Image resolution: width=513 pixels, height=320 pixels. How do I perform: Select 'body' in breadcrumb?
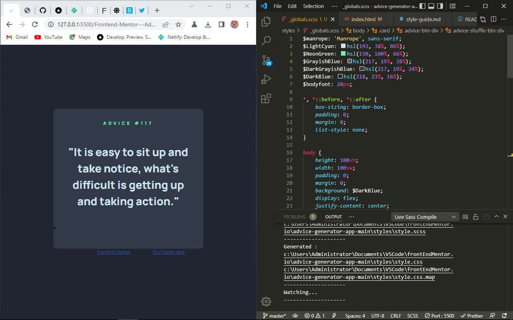coord(359,30)
